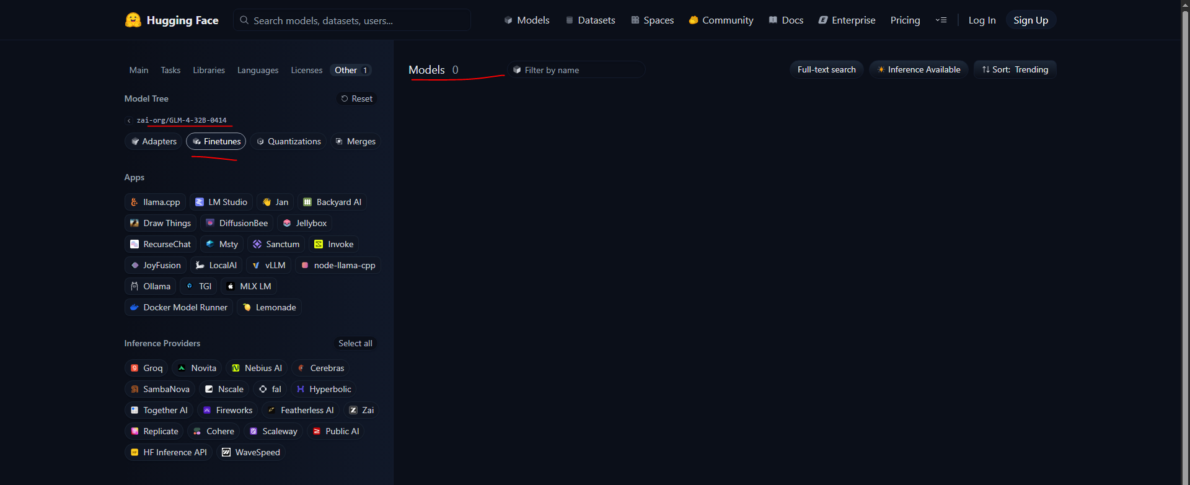The height and width of the screenshot is (485, 1190).
Task: Toggle the Merges filter
Action: [355, 141]
